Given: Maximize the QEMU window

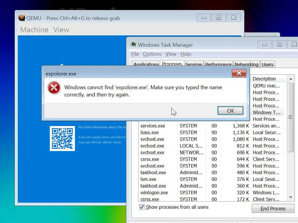Looking at the screenshot, I should [x=219, y=18].
